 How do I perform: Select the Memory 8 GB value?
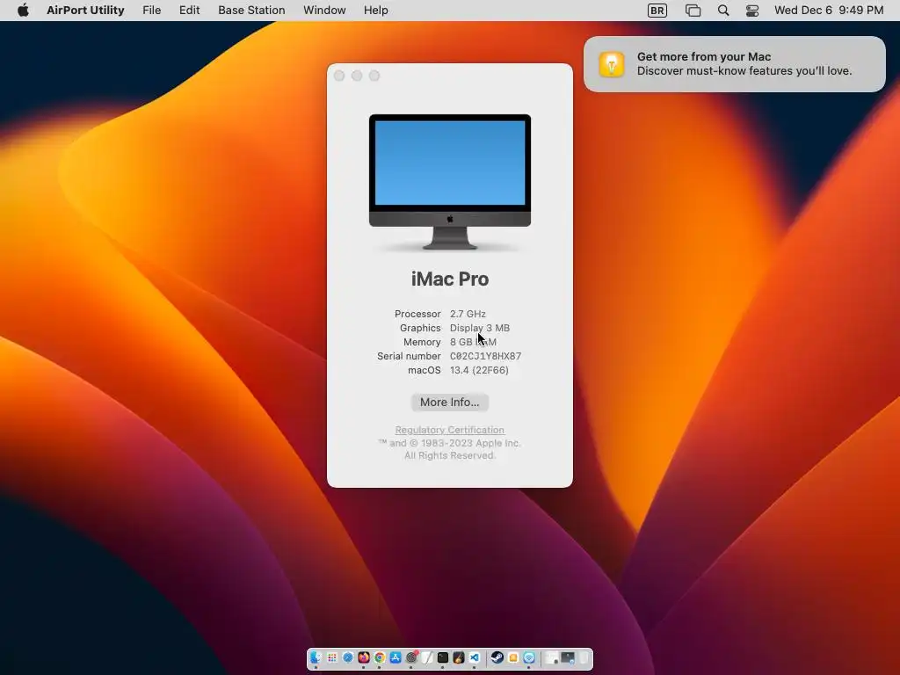[473, 342]
